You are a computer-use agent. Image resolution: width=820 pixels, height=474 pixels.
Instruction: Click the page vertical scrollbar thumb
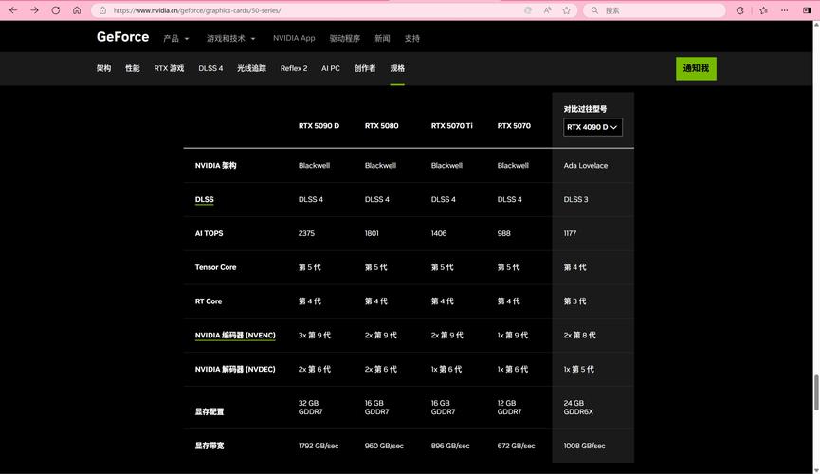pos(816,392)
